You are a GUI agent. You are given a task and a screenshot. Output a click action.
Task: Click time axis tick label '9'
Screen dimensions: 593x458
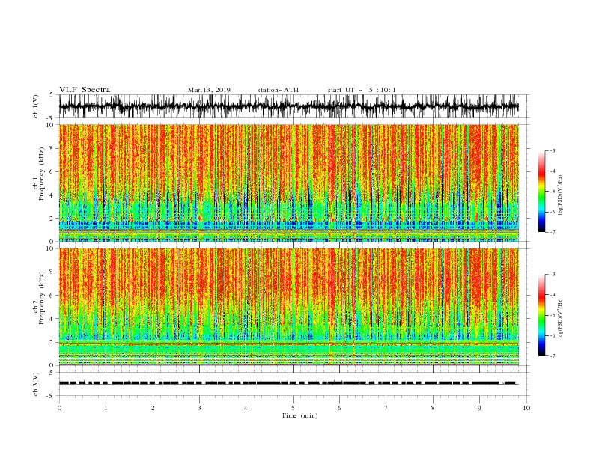(x=479, y=408)
